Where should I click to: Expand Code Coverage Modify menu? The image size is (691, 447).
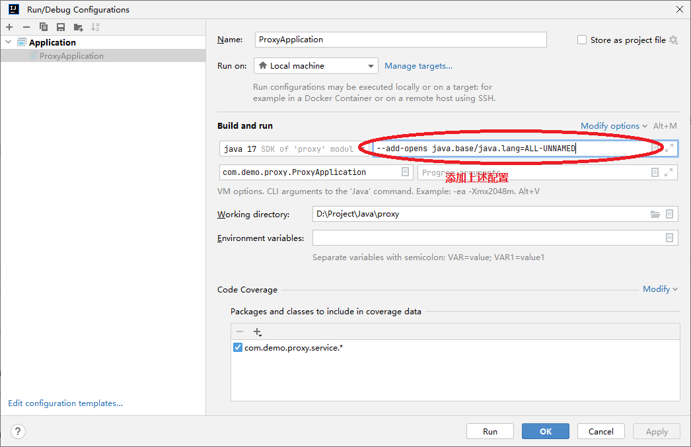coord(660,289)
